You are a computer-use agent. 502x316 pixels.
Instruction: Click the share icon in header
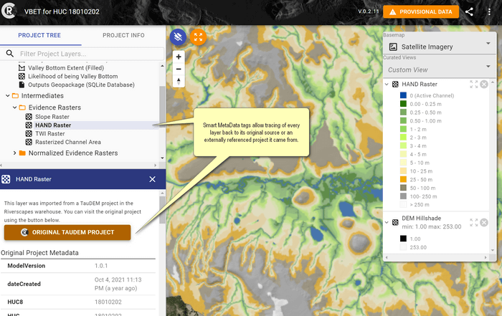[x=469, y=11]
